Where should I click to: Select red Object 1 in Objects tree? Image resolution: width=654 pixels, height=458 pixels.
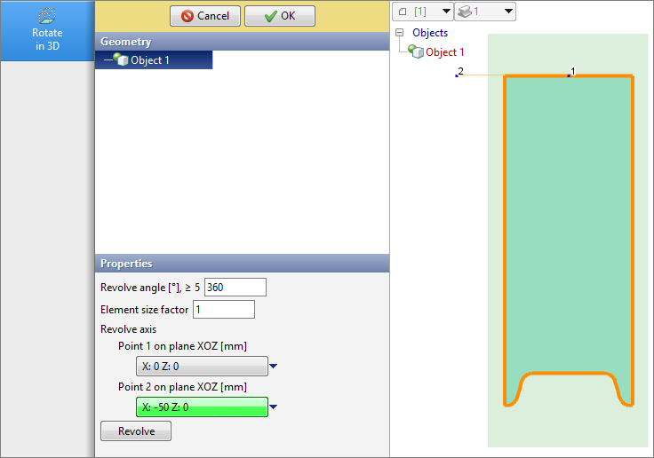[x=444, y=52]
